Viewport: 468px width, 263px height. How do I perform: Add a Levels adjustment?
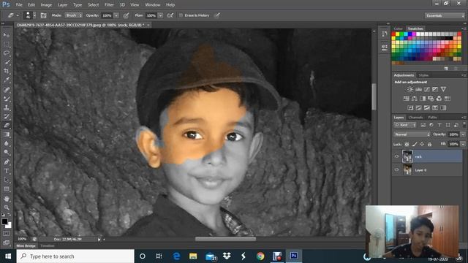pos(418,89)
